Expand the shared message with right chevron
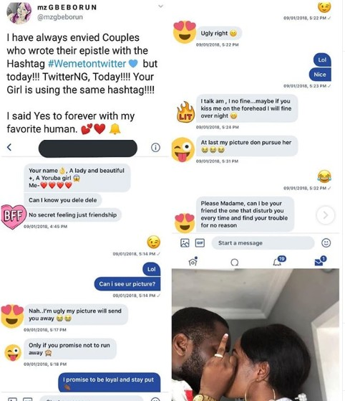This screenshot has height=401, width=345. pos(326,215)
